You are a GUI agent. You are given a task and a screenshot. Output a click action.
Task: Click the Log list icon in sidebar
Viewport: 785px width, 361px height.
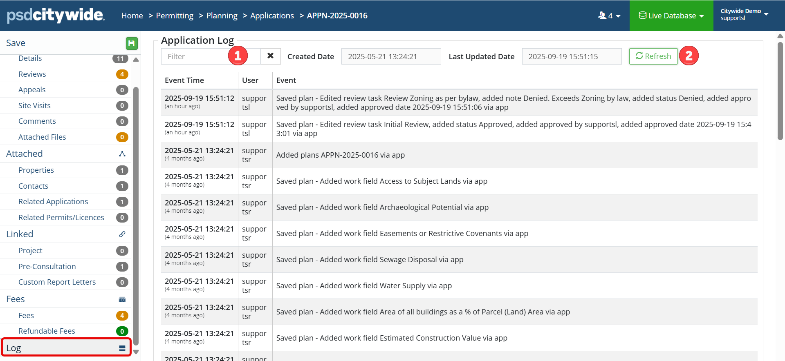122,348
